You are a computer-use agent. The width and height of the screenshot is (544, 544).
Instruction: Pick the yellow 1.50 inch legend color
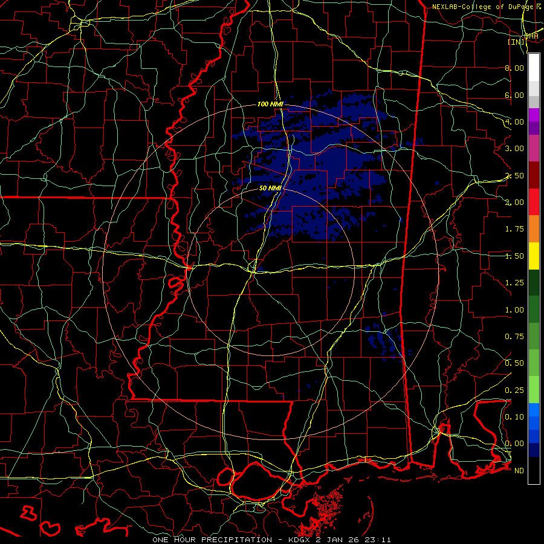coord(534,256)
